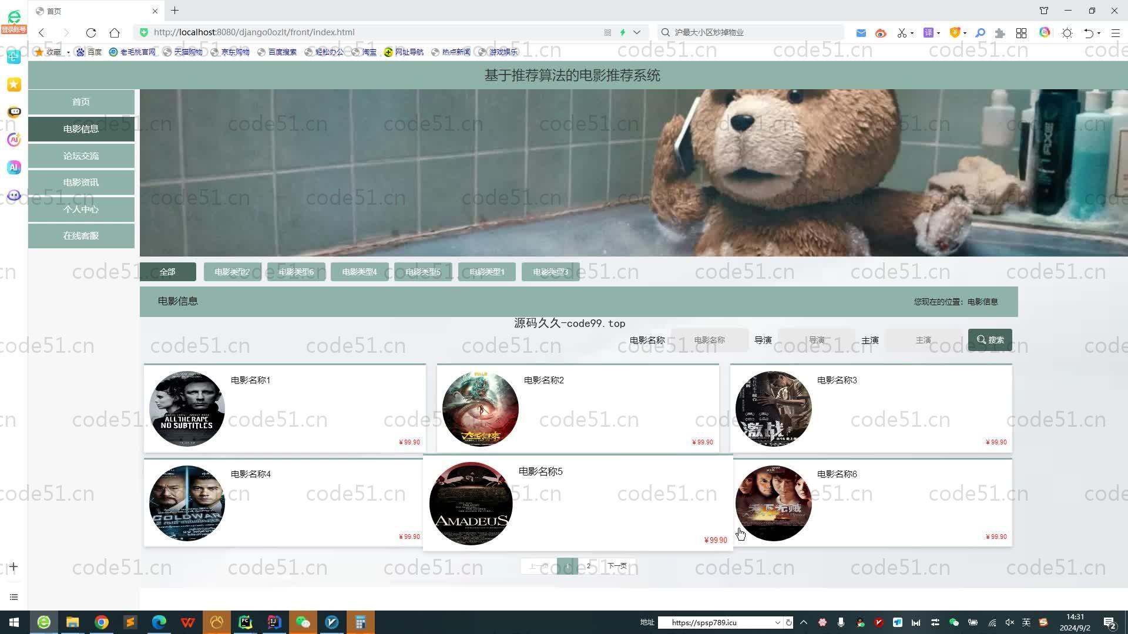
Task: Open browser home page icon
Action: [x=115, y=32]
